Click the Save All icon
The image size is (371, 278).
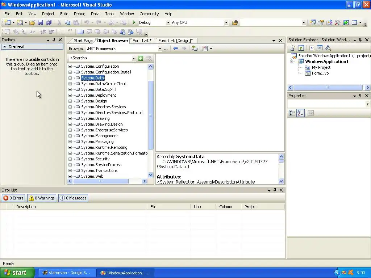pos(49,22)
